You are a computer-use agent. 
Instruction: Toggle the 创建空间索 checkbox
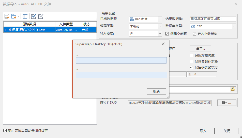coord(167,34)
